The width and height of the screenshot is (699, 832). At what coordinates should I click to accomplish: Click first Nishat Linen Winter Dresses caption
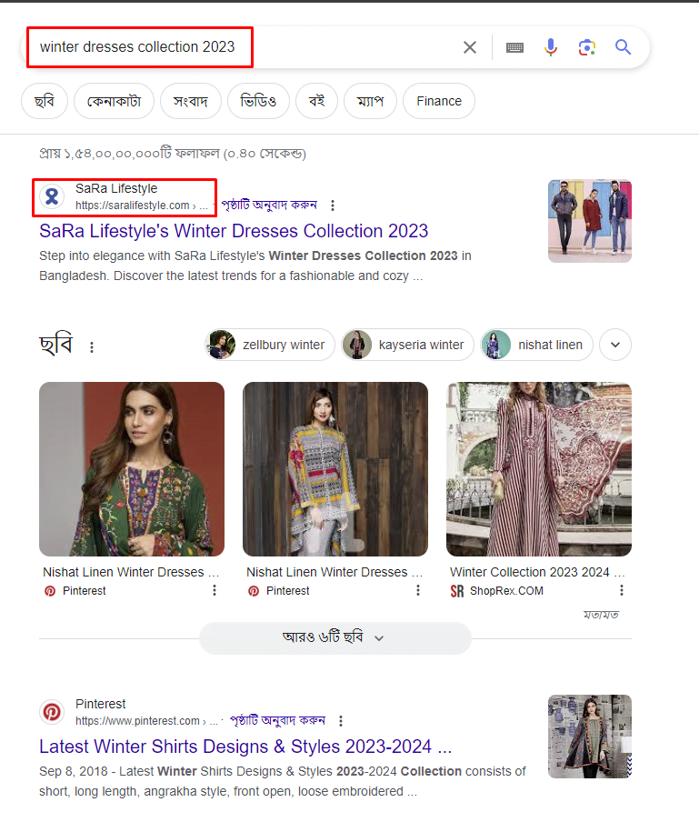click(131, 572)
